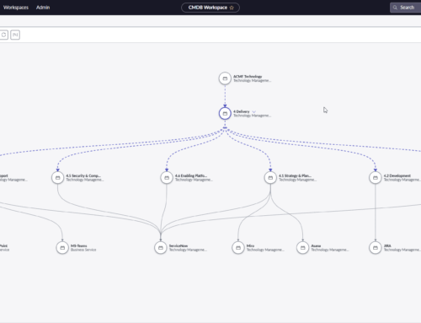Select the 4.5 Security & Comp node icon
This screenshot has height=323, width=421.
[x=58, y=178]
